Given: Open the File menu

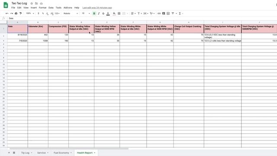Looking at the screenshot, I should [x=13, y=8].
